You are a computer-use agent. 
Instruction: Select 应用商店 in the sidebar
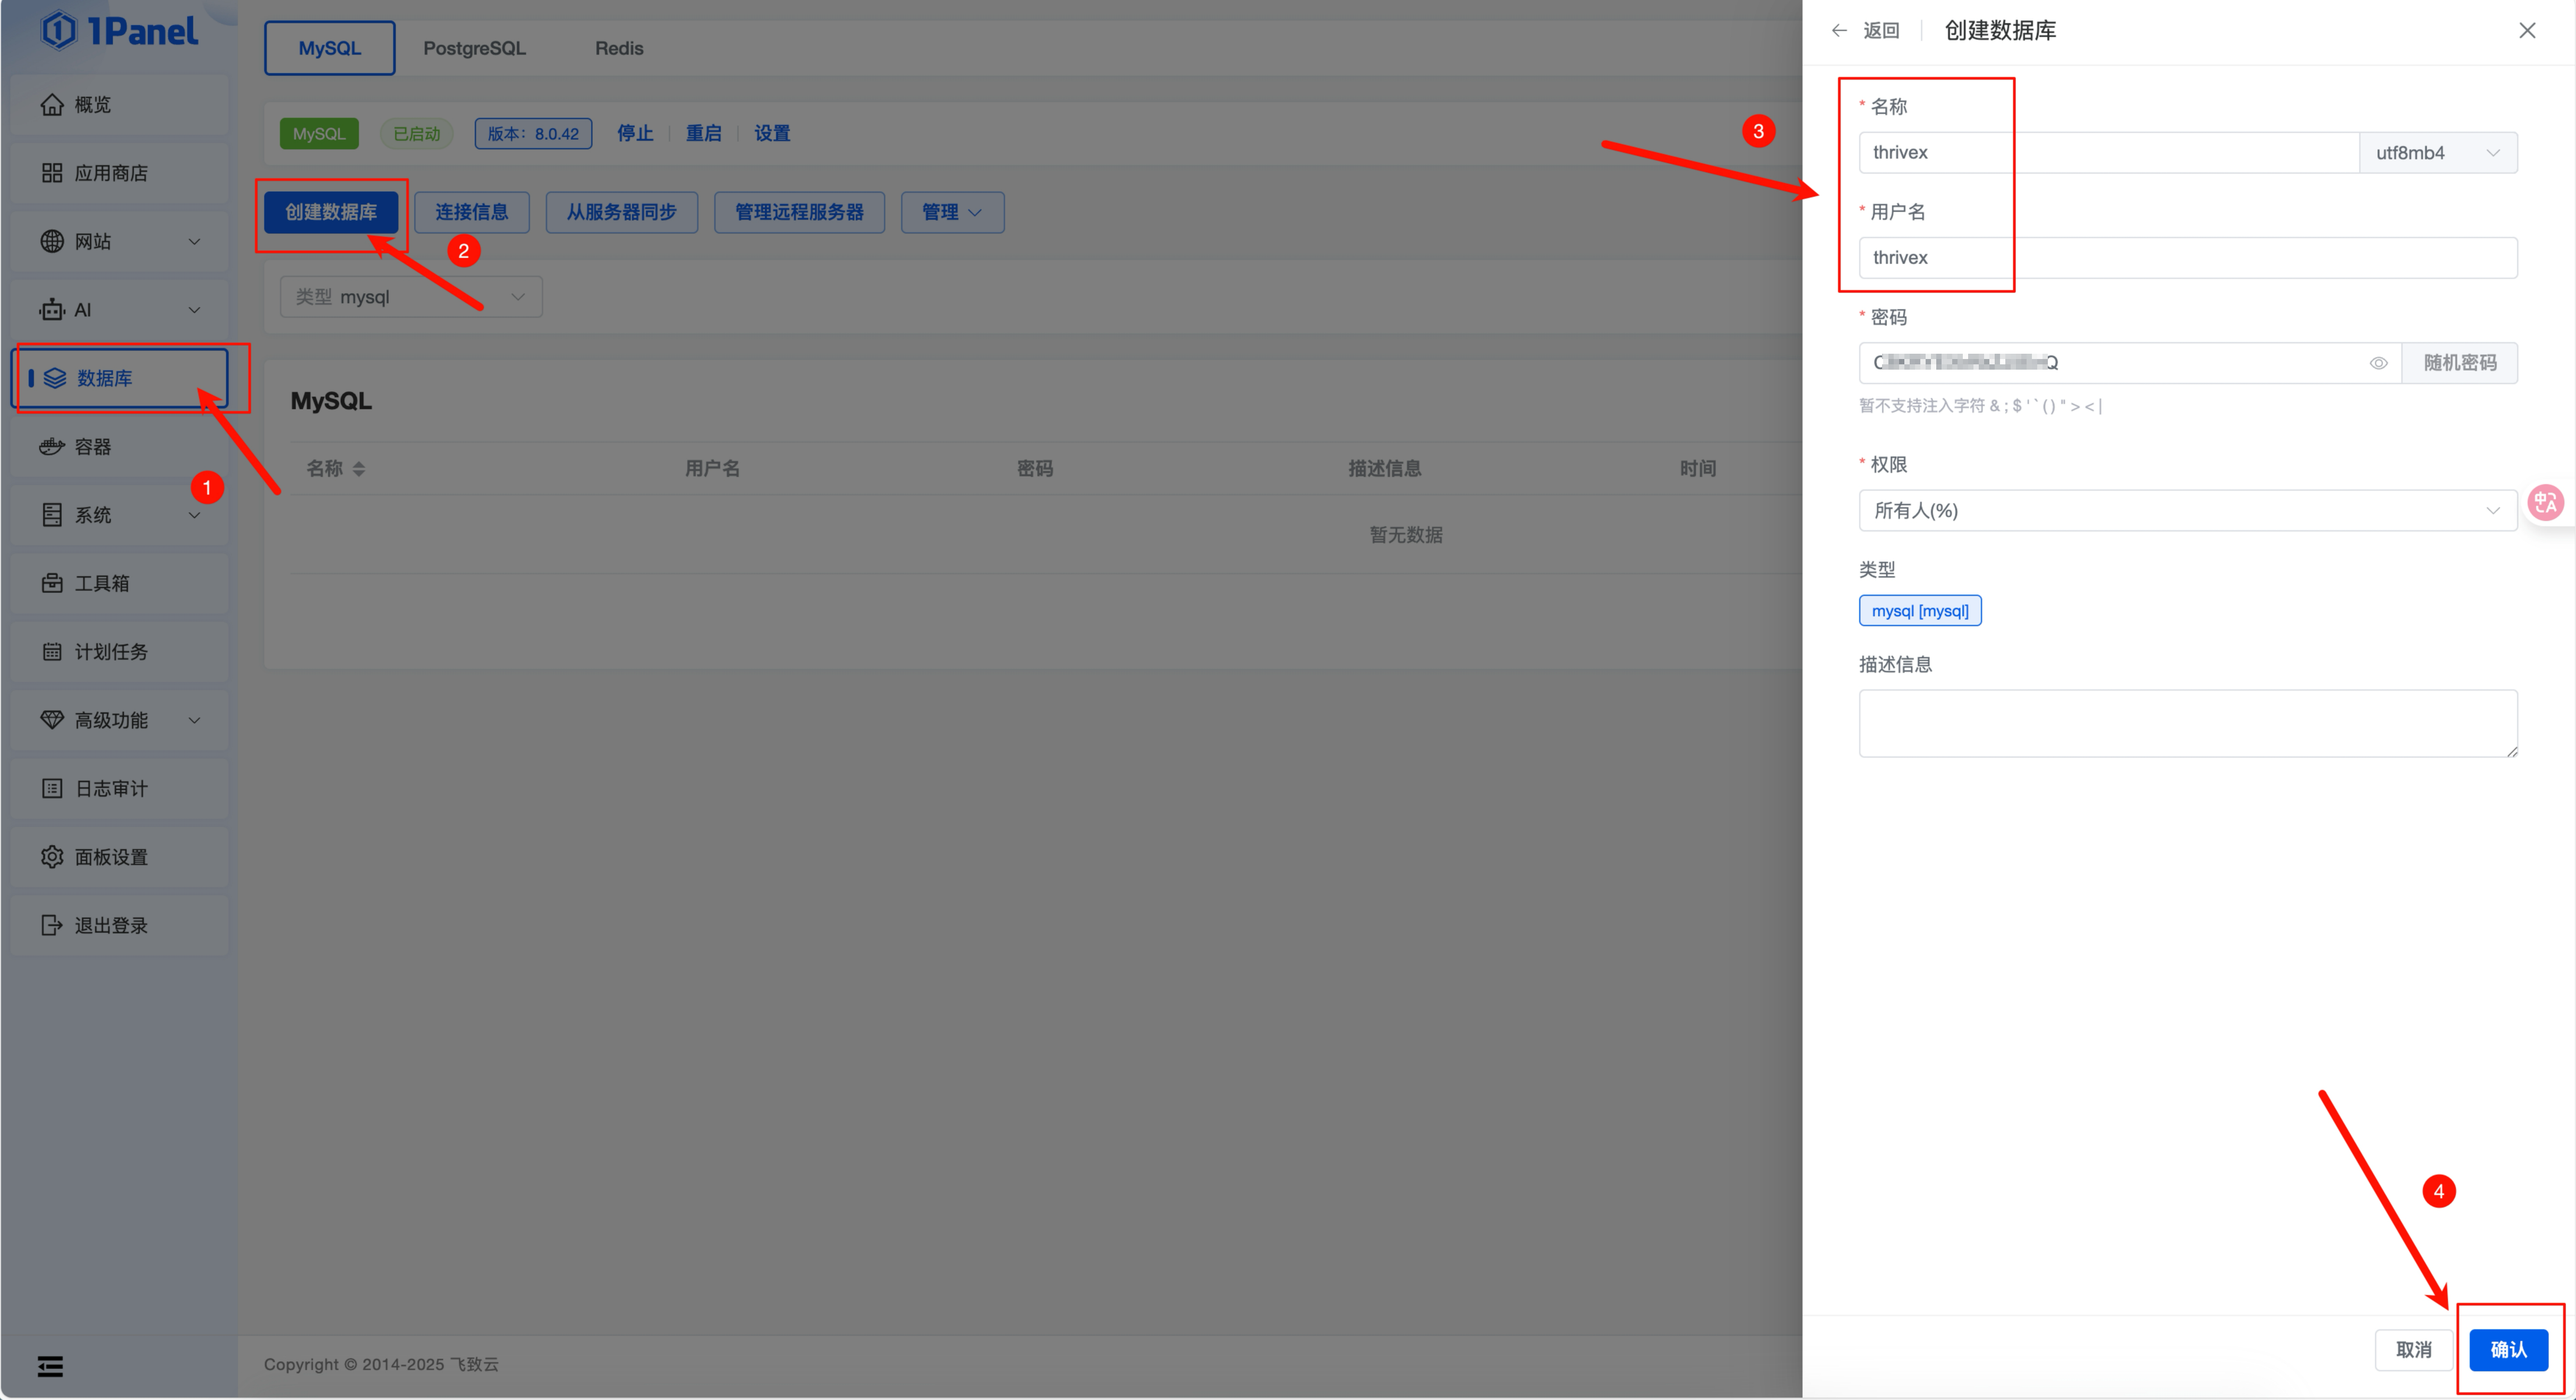tap(120, 173)
